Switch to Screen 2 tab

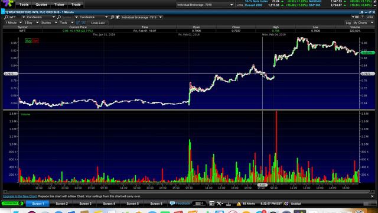click(61, 204)
